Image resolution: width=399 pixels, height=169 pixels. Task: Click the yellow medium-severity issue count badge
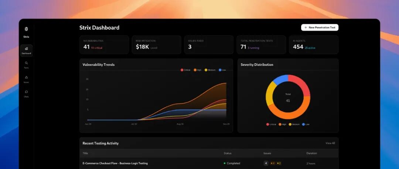click(279, 163)
